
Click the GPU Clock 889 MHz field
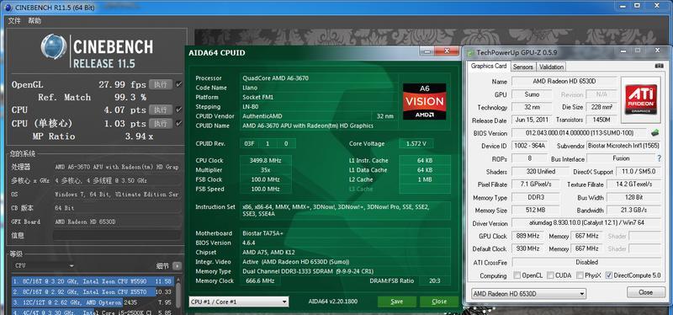coord(528,236)
